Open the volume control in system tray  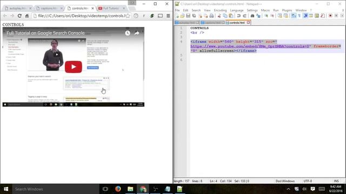tap(304, 189)
